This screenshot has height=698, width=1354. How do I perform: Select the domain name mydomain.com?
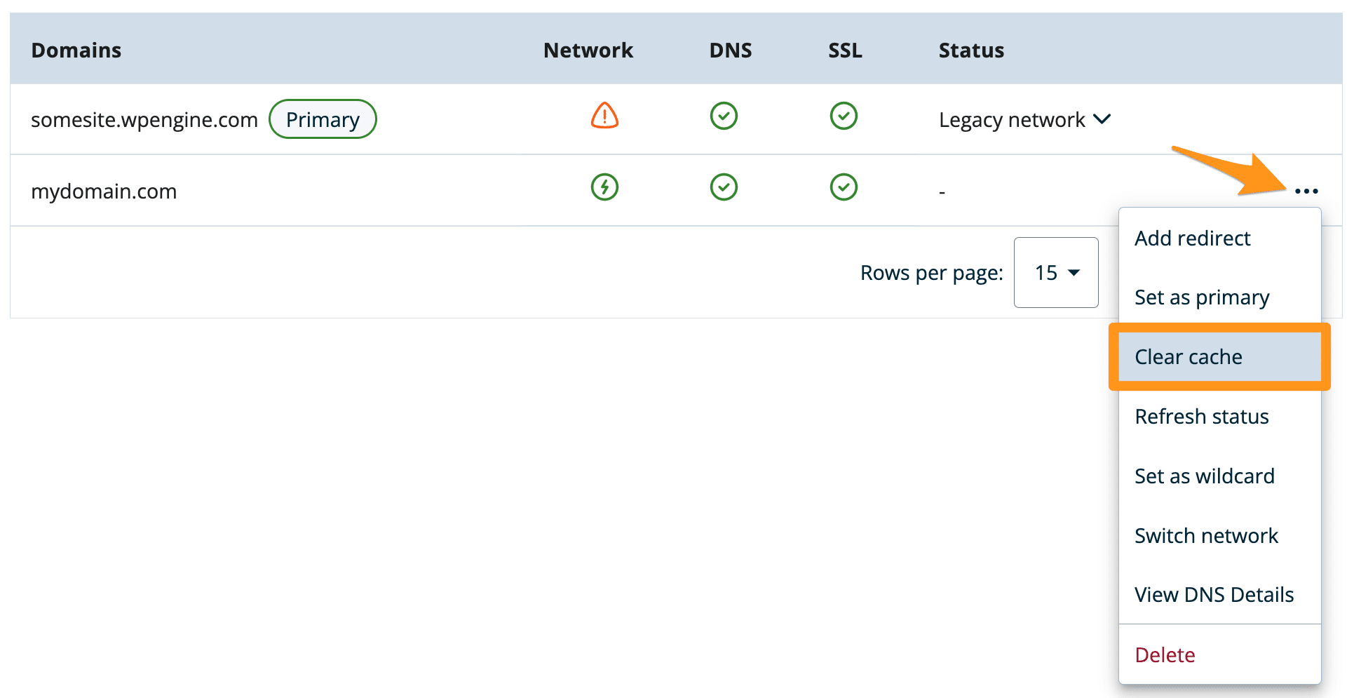[x=104, y=191]
